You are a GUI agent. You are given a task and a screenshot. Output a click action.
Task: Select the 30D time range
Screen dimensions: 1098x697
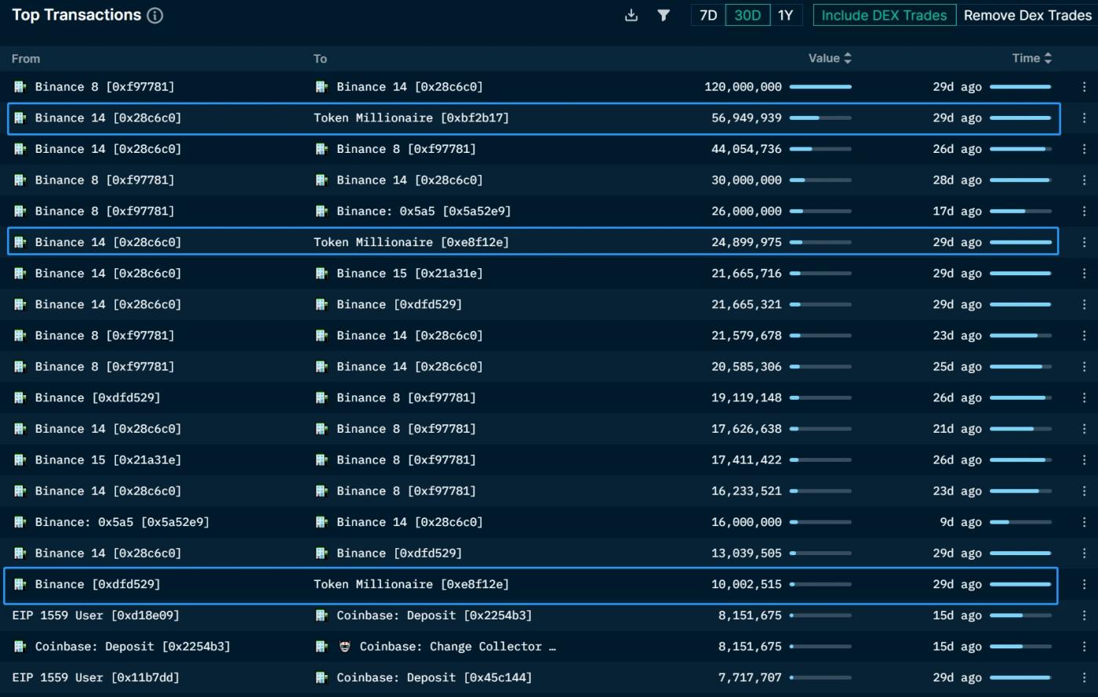pos(747,15)
